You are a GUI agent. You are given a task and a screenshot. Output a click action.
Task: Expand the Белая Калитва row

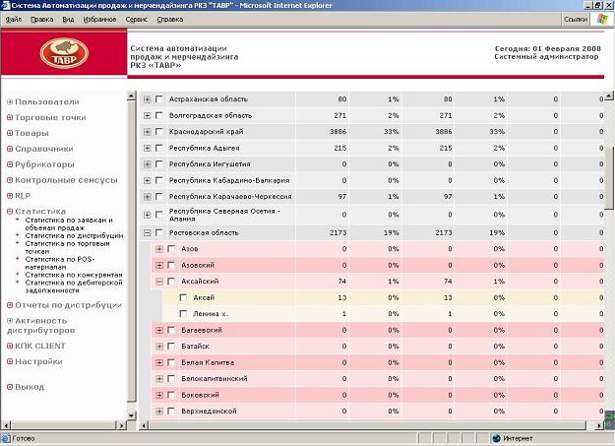[159, 362]
